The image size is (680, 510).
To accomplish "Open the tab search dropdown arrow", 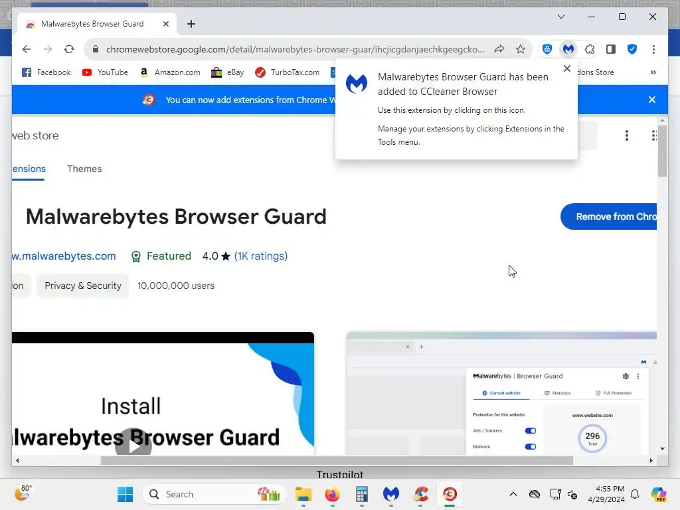I will pyautogui.click(x=561, y=17).
